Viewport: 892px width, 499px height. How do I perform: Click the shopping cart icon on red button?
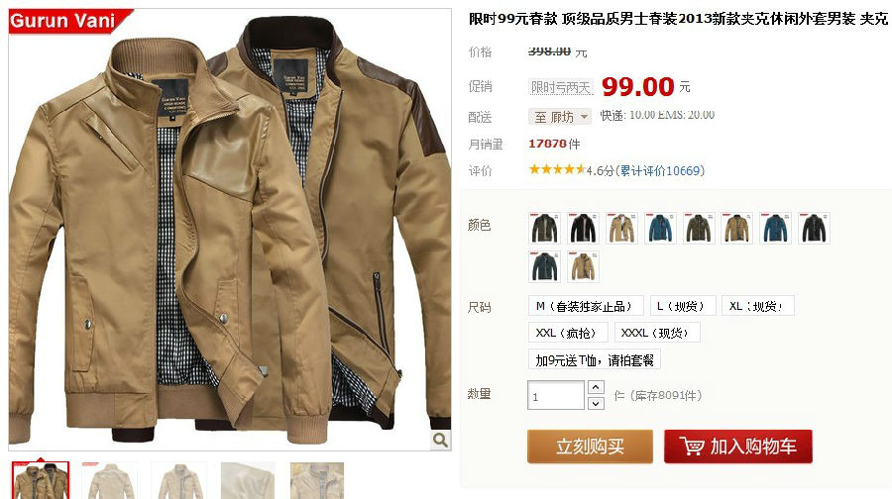point(691,447)
